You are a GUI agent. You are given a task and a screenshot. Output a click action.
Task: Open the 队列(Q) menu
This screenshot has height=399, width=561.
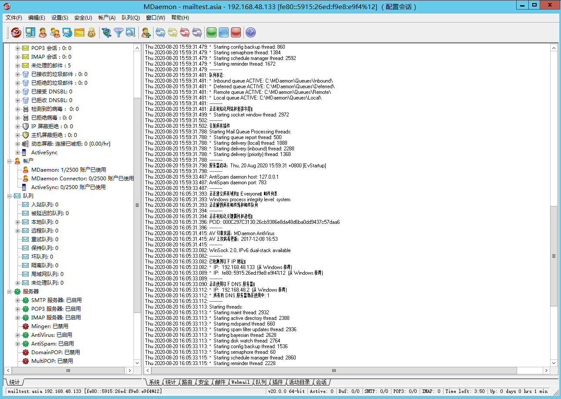130,18
